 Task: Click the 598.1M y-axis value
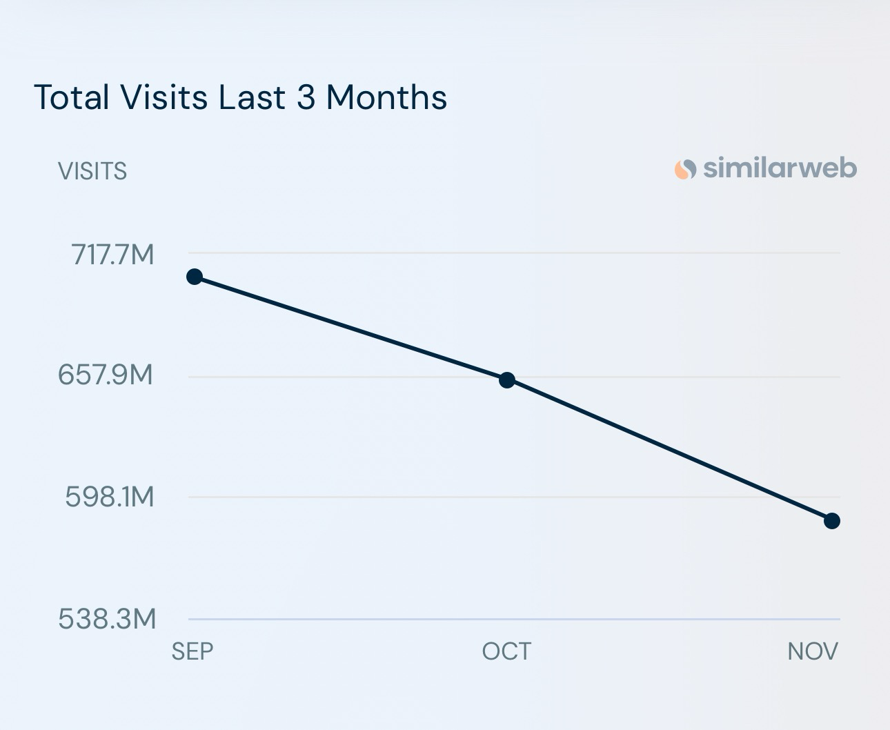tap(110, 496)
